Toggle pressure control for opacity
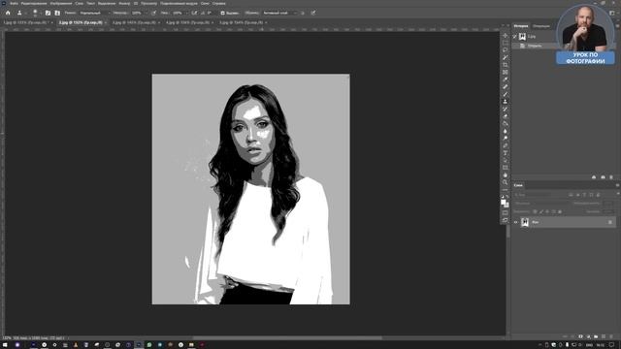The height and width of the screenshot is (349, 621). [153, 13]
